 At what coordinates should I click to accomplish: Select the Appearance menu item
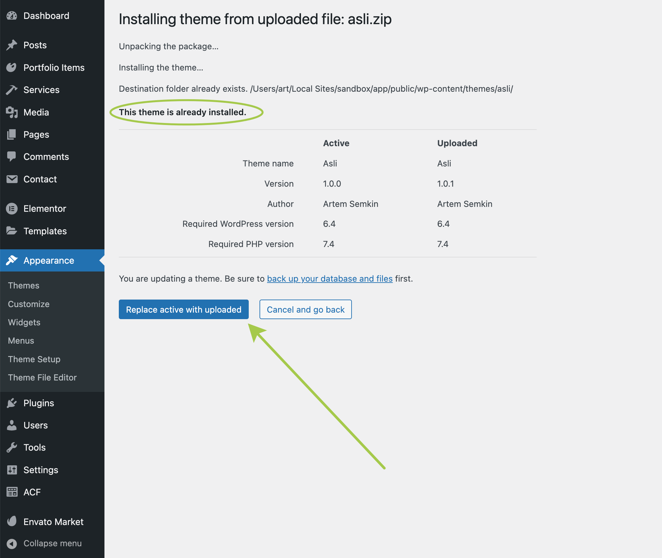(x=49, y=260)
